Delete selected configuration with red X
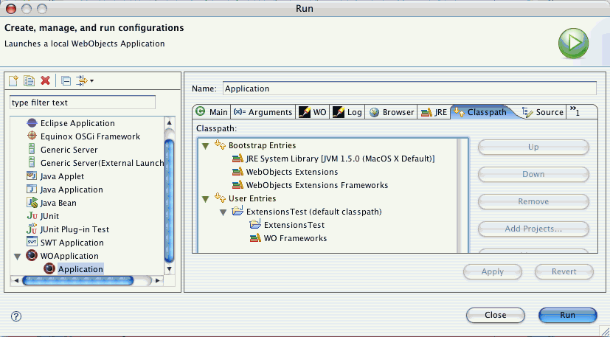This screenshot has width=610, height=337. (46, 80)
